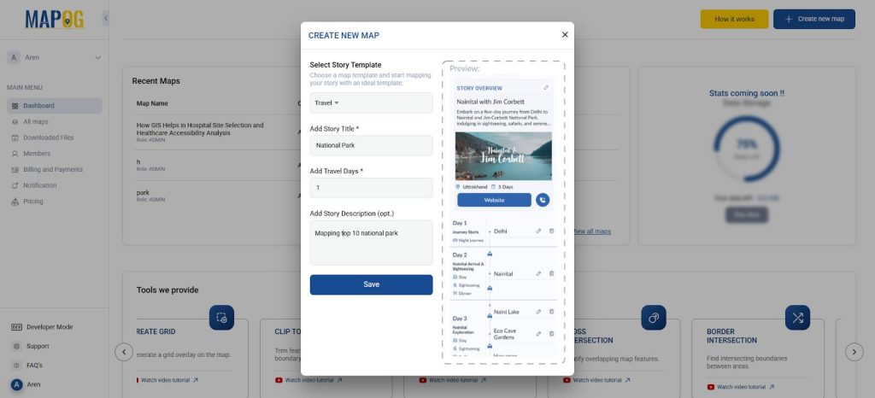
Task: Delete the Delhi stop trash icon
Action: (551, 231)
